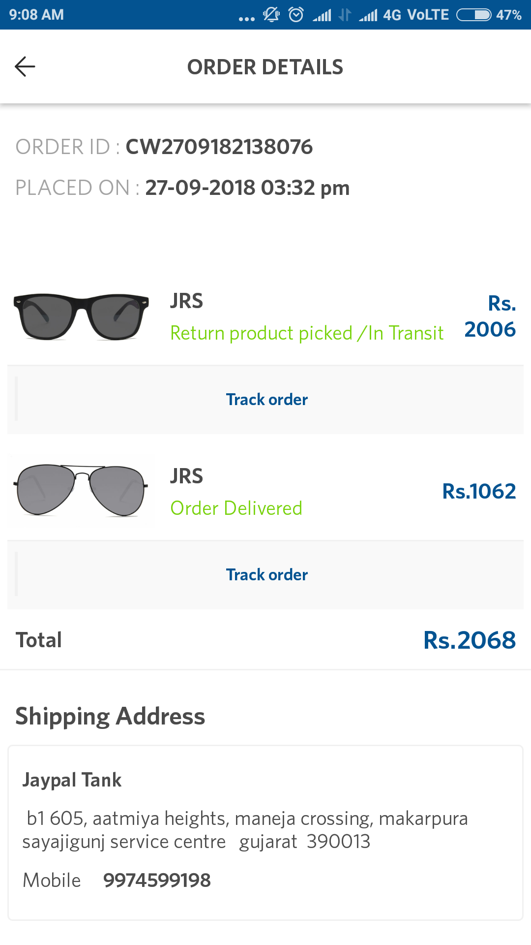Select the Return product picked status text

[x=307, y=333]
